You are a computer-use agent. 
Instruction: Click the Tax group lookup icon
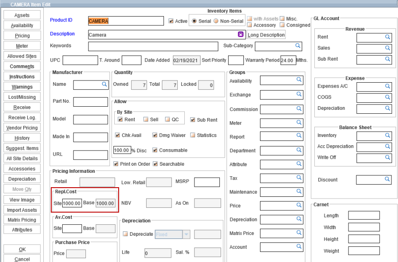299,177
